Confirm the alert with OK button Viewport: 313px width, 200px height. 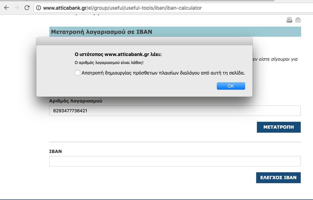[231, 86]
